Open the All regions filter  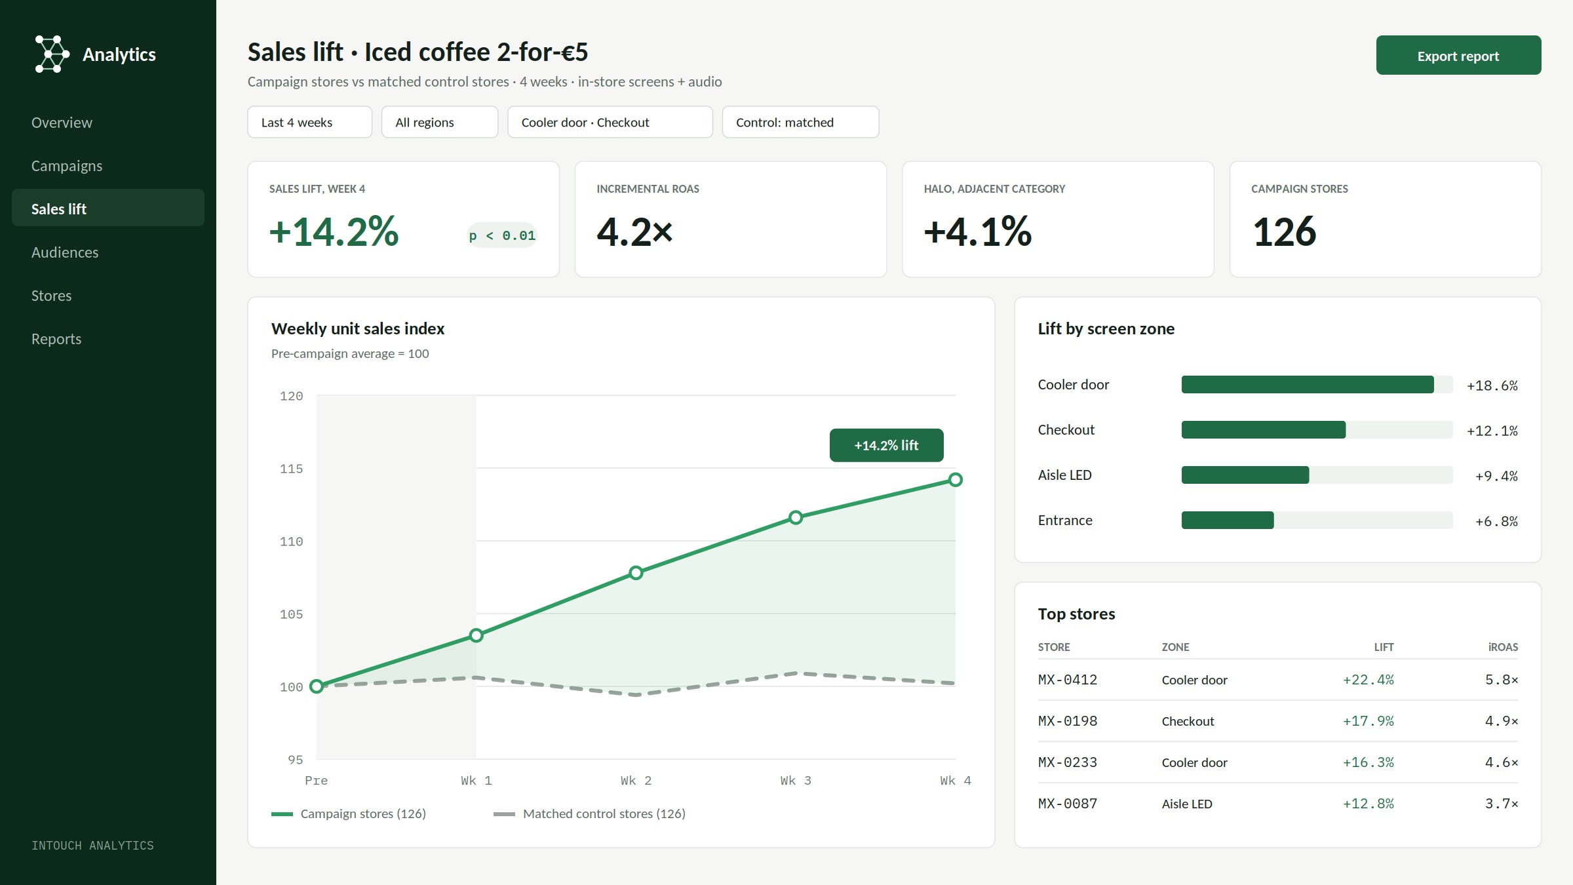(x=440, y=122)
